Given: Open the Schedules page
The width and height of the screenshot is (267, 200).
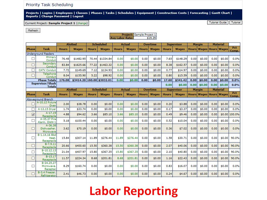Looking at the screenshot, I should (126, 13).
